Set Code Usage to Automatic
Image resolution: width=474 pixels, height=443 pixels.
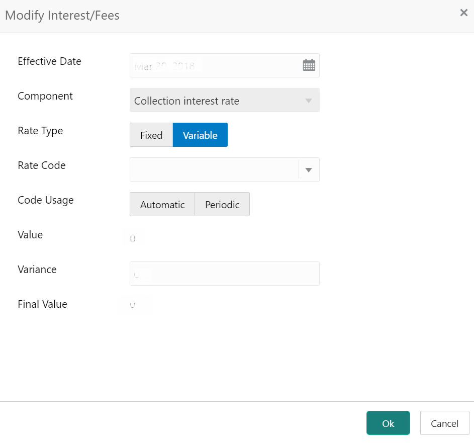[162, 205]
